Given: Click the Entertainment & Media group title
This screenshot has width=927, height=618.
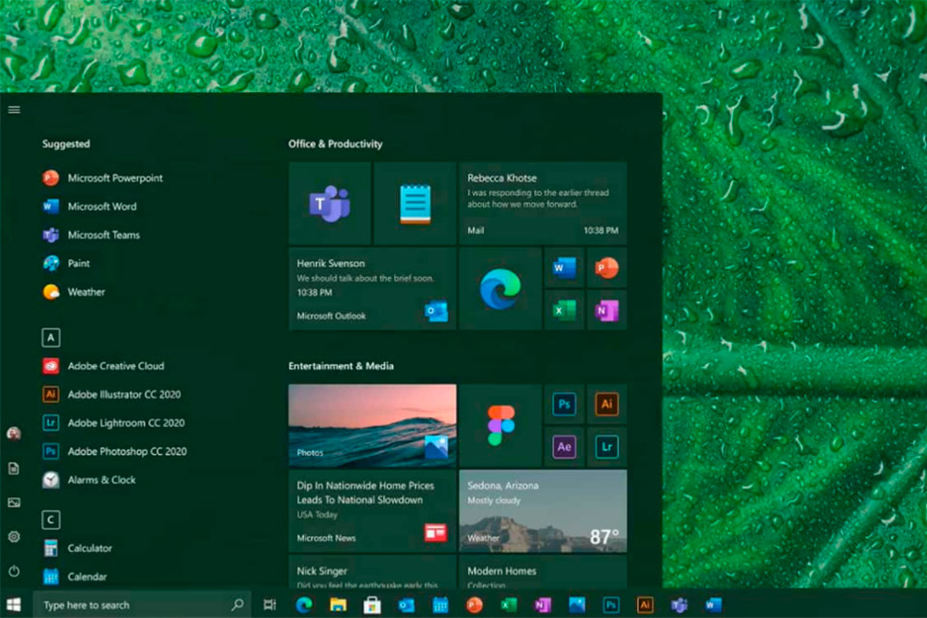Looking at the screenshot, I should [341, 366].
